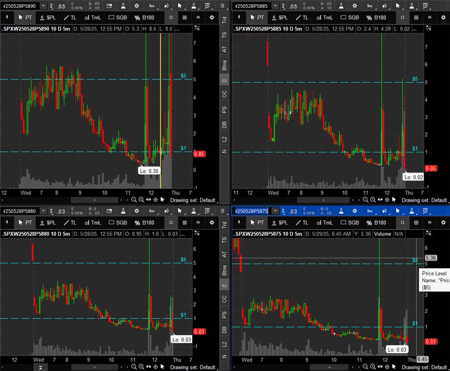The height and width of the screenshot is (371, 450).
Task: Toggle PT pointer mode in P5875 chart
Action: 257,222
